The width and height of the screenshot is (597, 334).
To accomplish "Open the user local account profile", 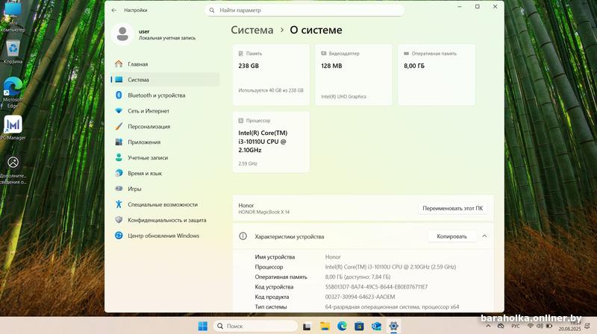I will tap(154, 34).
